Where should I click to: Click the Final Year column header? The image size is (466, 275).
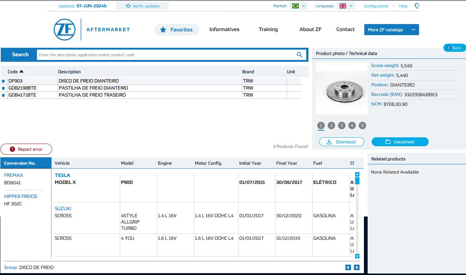[287, 163]
